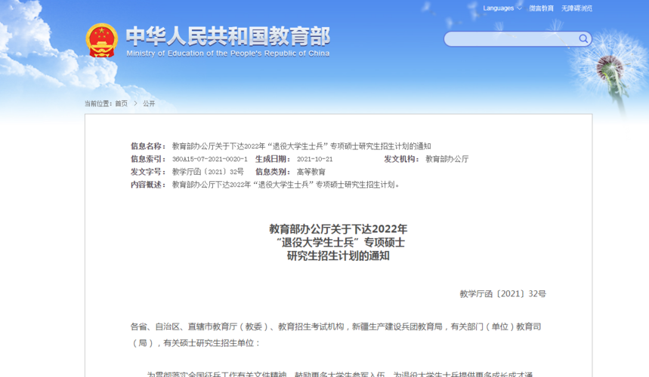Go to 公开 in breadcrumb
Screen dimensions: 649x377
click(149, 103)
